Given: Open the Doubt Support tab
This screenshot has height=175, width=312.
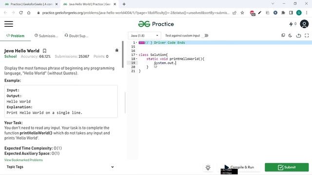Looking at the screenshot, I should point(77,35).
